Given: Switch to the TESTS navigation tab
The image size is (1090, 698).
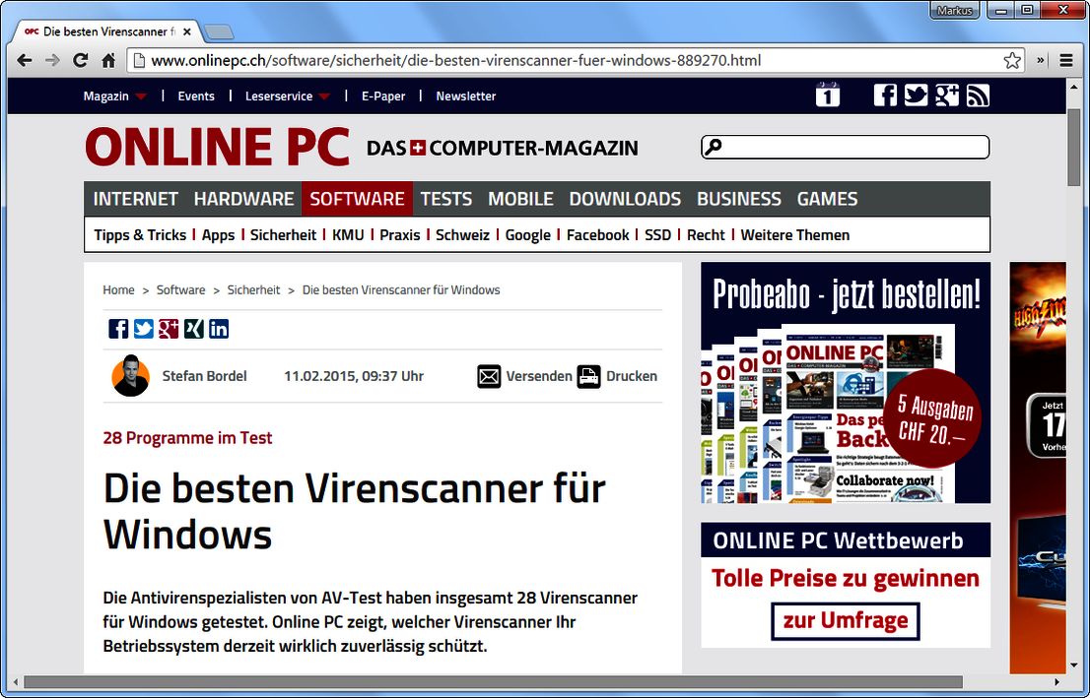Looking at the screenshot, I should (446, 199).
